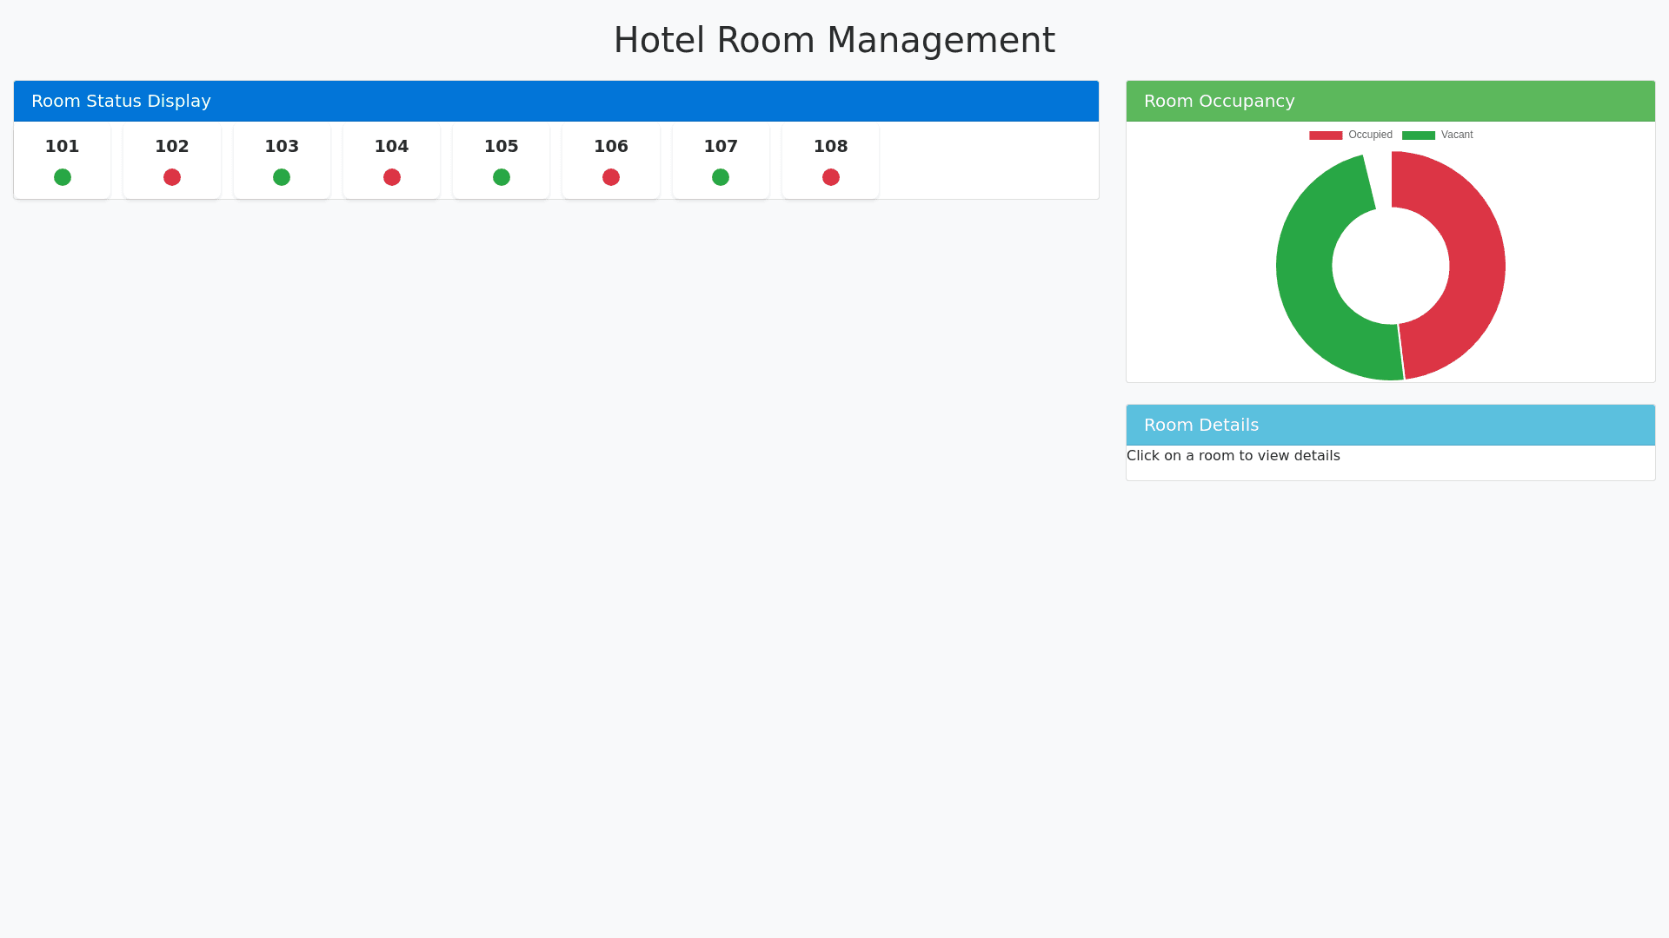This screenshot has width=1669, height=938.
Task: Click the green status dot for room 103
Action: [x=281, y=176]
